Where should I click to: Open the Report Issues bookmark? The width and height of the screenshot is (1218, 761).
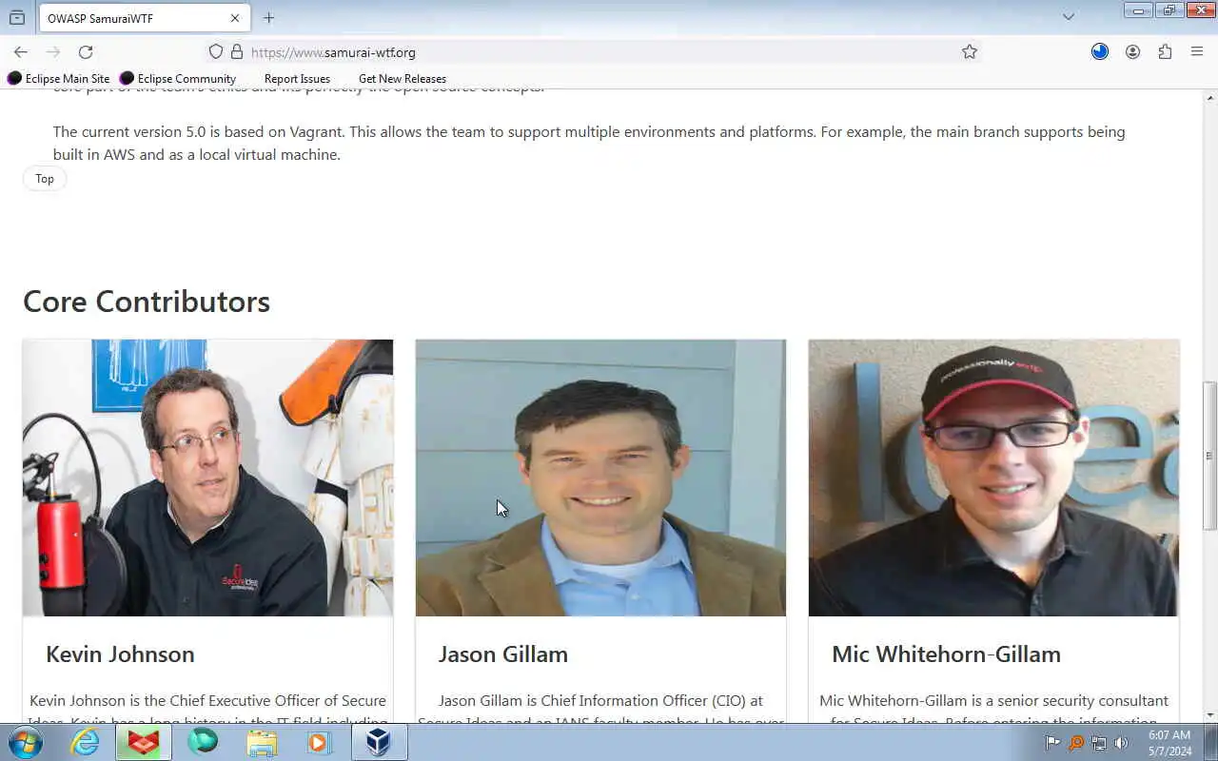[x=297, y=79]
